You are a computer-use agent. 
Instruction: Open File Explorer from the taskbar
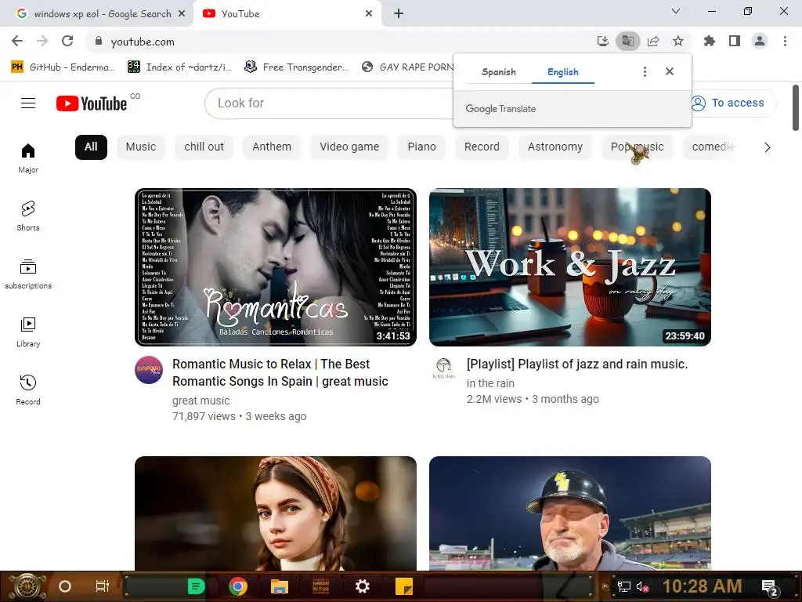(x=280, y=586)
